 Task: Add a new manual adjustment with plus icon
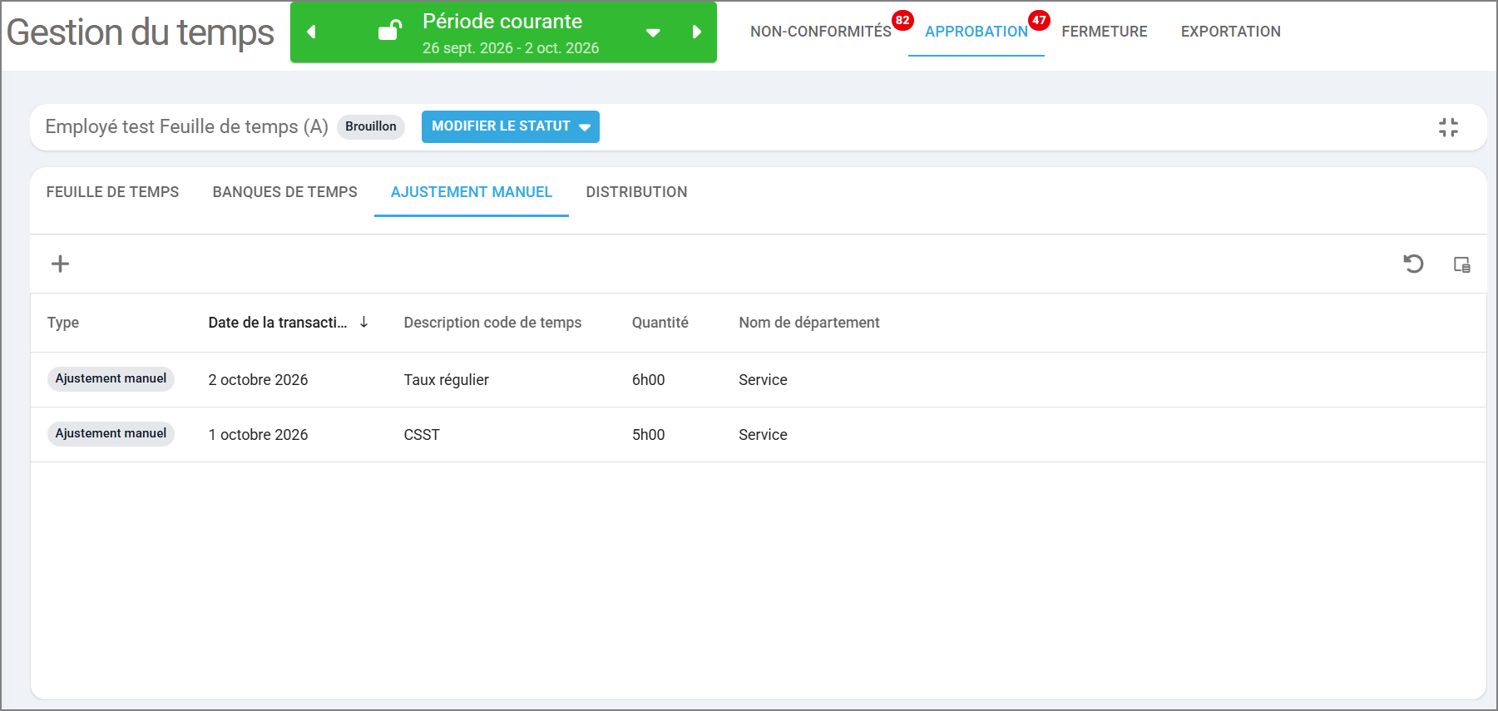coord(60,264)
